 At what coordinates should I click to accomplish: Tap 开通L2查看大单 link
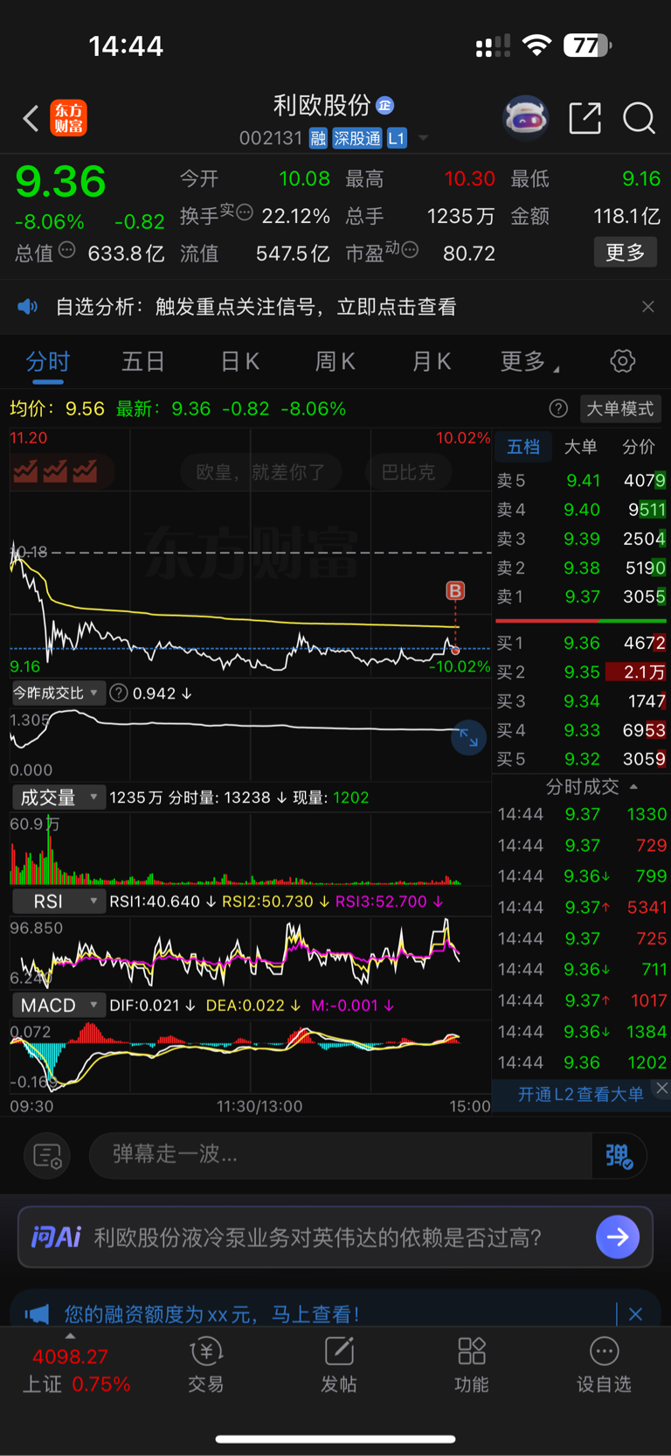tap(581, 1095)
